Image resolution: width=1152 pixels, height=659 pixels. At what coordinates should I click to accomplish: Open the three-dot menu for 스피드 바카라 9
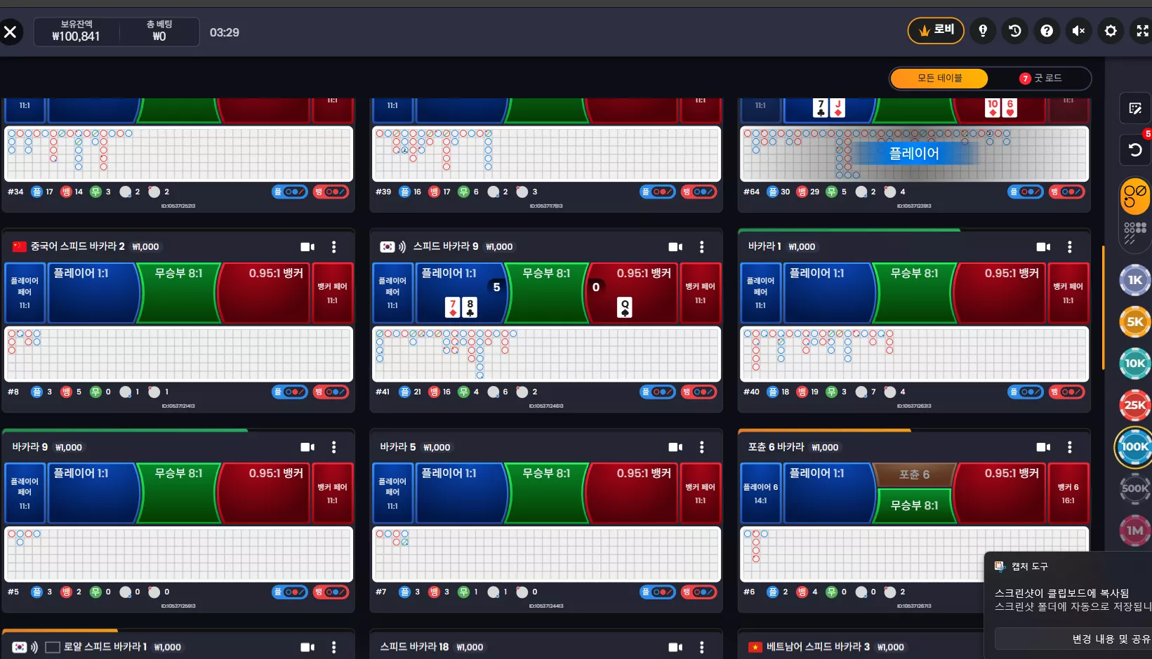tap(702, 247)
